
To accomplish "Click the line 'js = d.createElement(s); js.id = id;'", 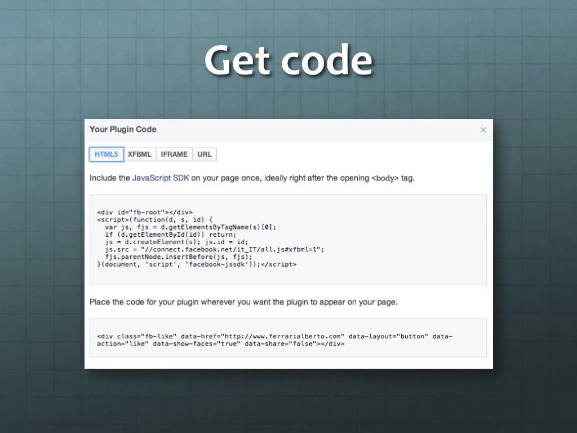I will (176, 242).
